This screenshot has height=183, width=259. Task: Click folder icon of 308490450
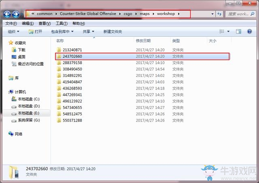point(59,69)
